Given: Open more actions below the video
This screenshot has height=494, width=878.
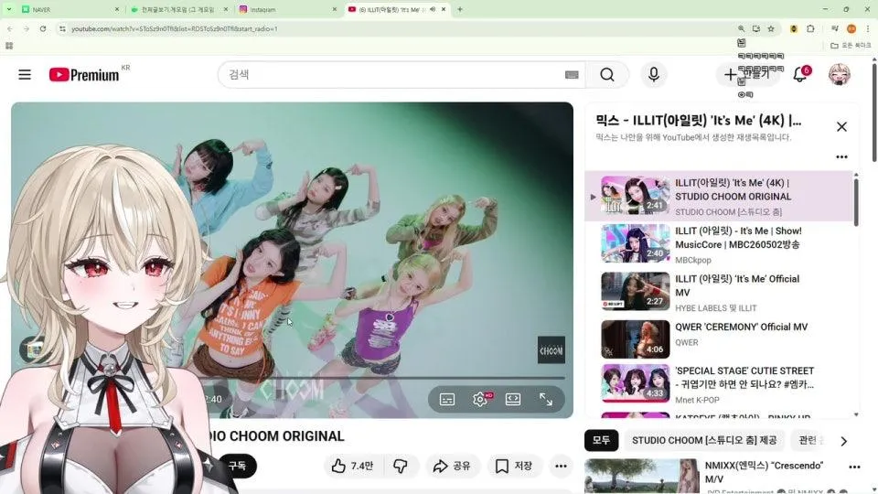Looking at the screenshot, I should (x=561, y=466).
